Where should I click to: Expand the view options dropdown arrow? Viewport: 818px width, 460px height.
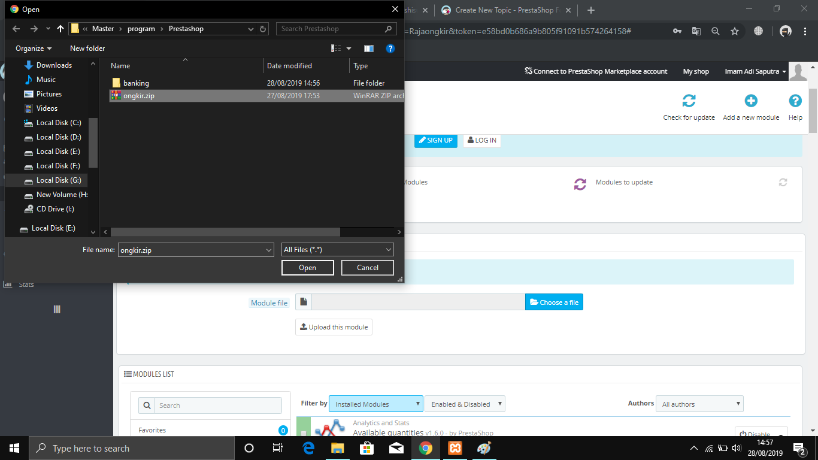[349, 49]
